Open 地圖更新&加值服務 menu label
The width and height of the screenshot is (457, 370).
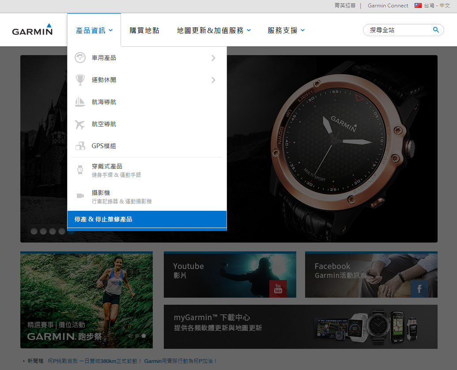pyautogui.click(x=210, y=30)
